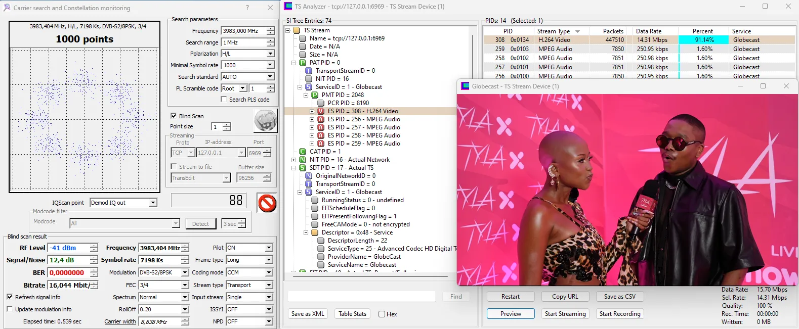Click the PAT PID green icon
The image size is (799, 329).
point(303,63)
